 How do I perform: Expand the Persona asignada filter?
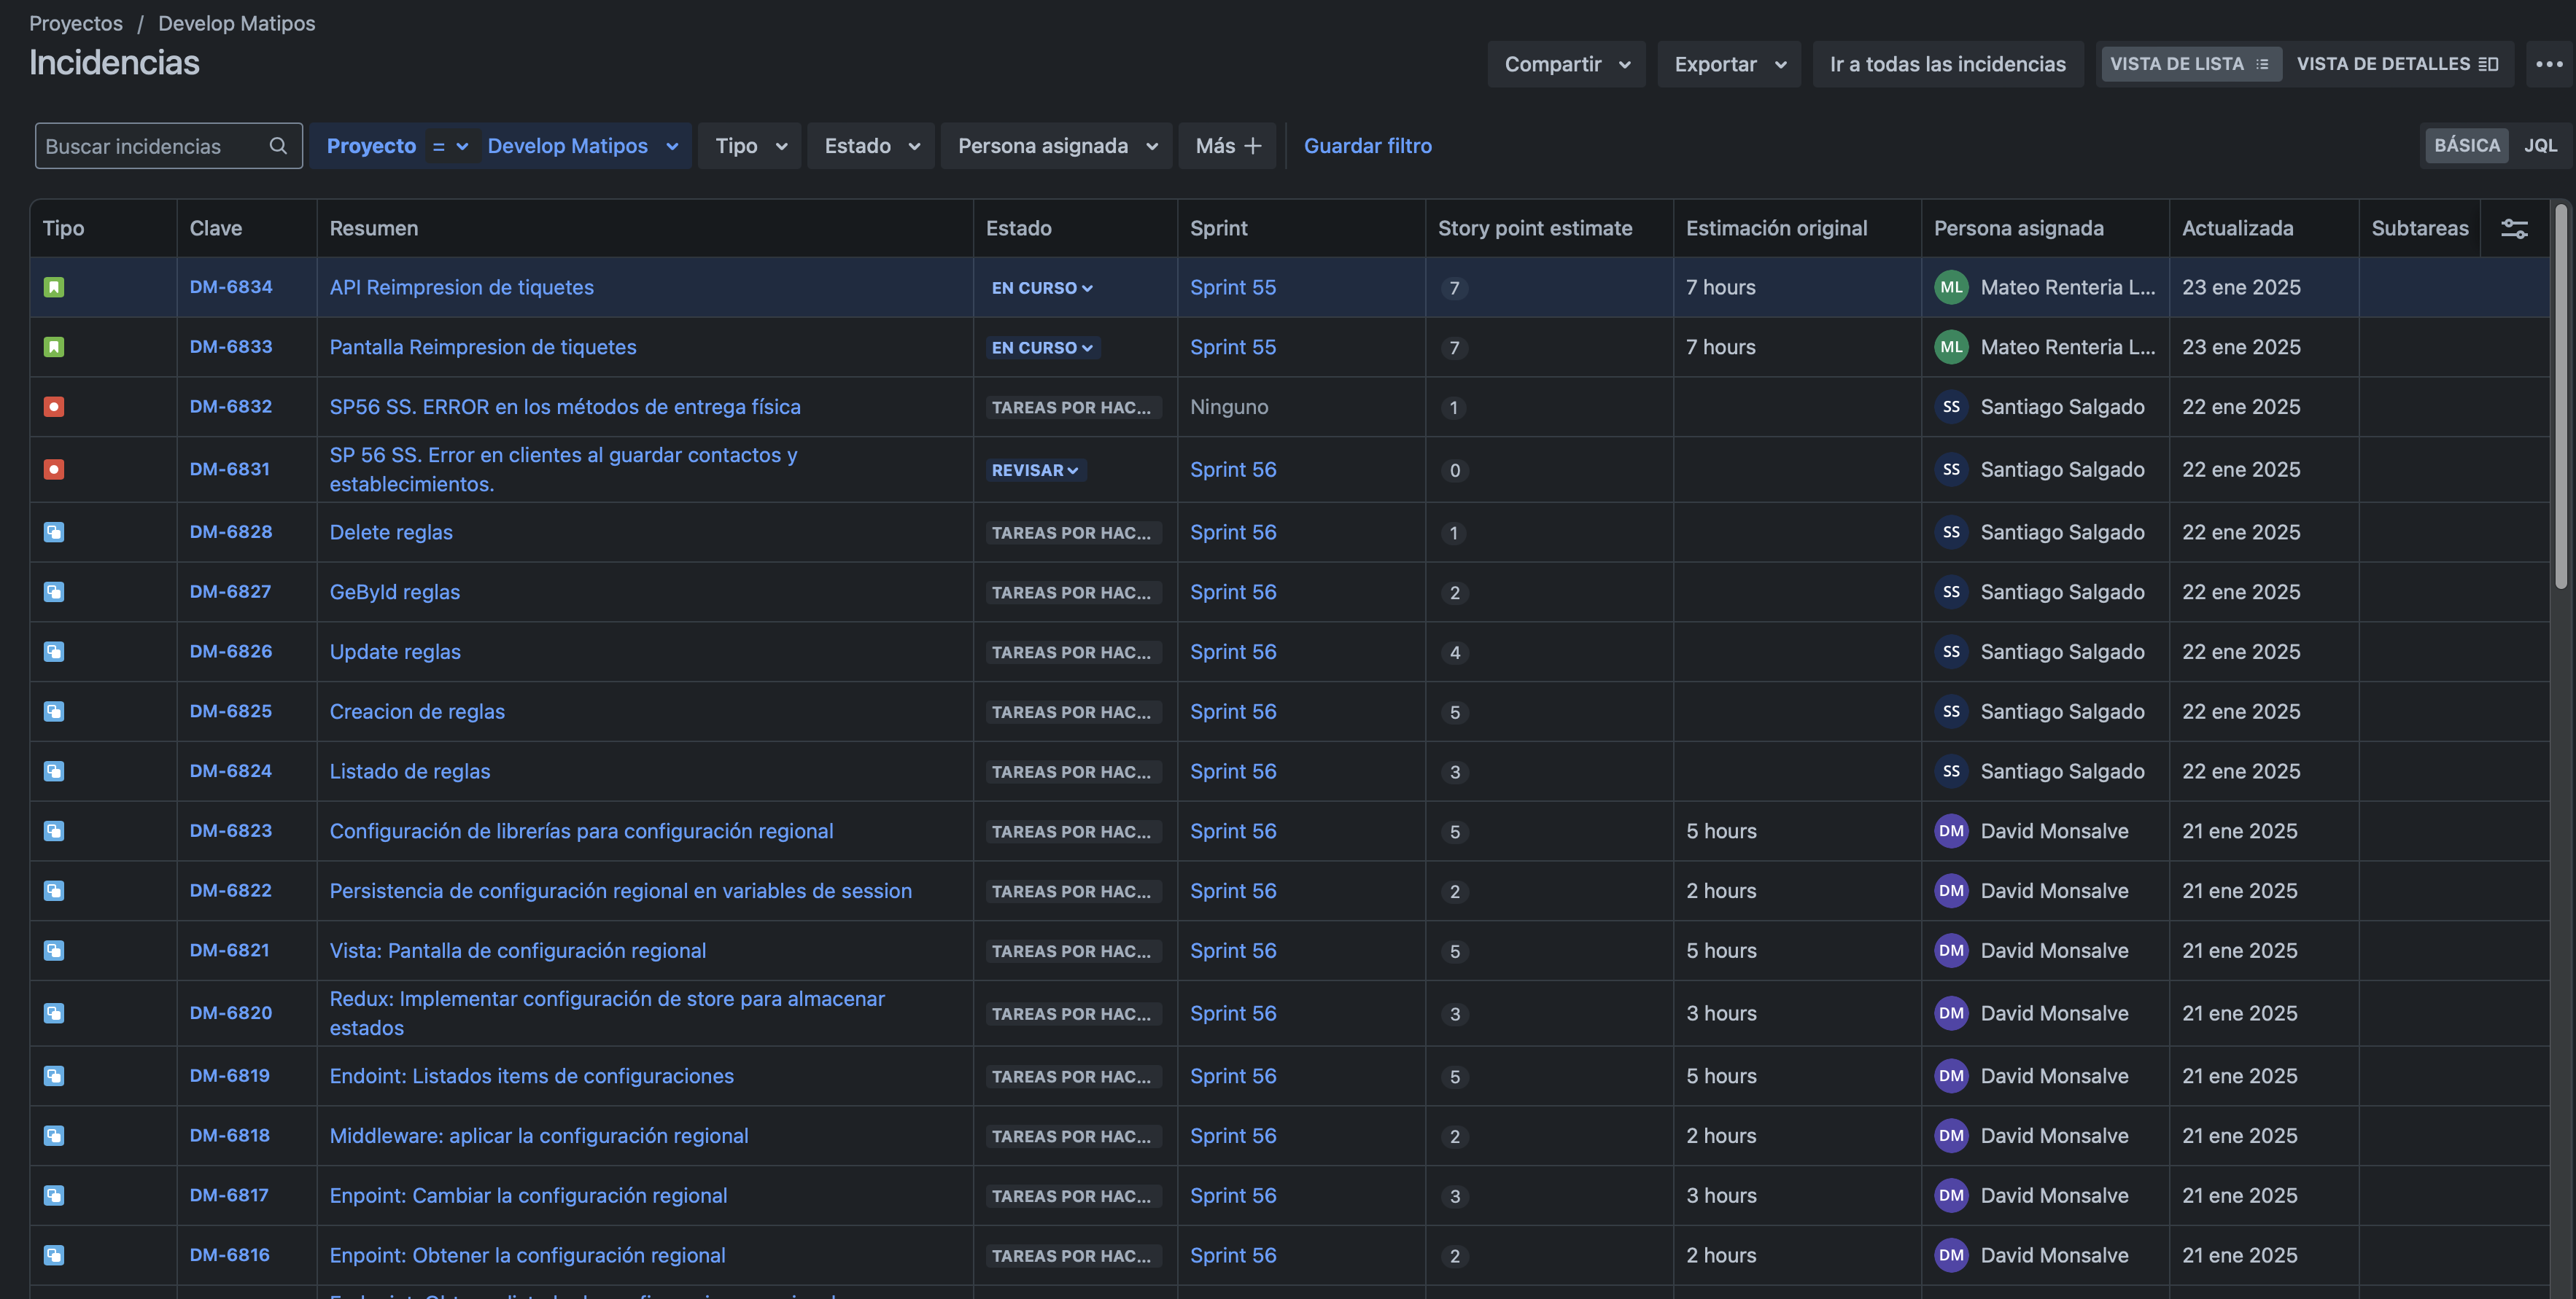[x=1057, y=146]
